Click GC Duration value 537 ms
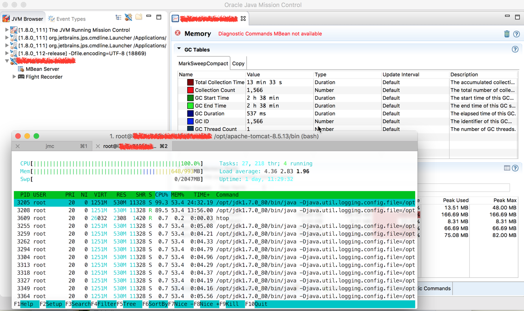524x311 pixels. click(256, 113)
